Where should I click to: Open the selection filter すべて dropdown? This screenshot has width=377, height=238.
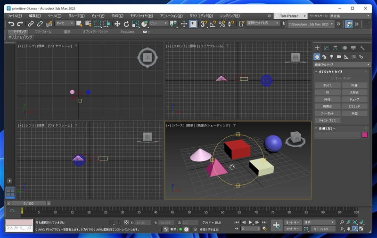65,23
